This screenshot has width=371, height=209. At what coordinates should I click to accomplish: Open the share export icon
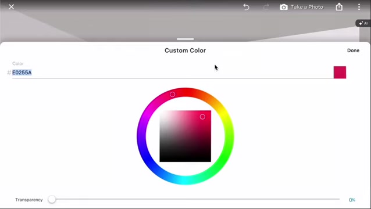coord(339,7)
